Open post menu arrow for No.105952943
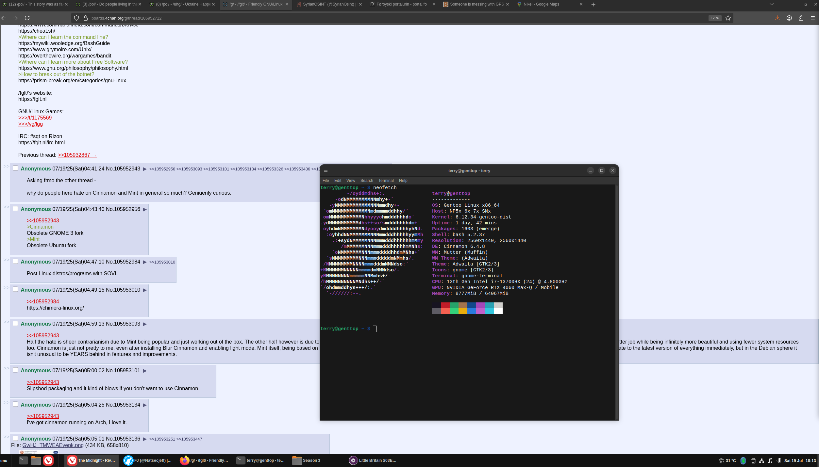This screenshot has height=467, width=819. pyautogui.click(x=145, y=169)
